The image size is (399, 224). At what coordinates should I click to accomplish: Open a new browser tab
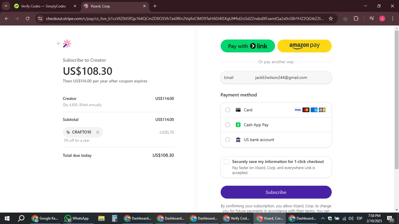(x=155, y=6)
